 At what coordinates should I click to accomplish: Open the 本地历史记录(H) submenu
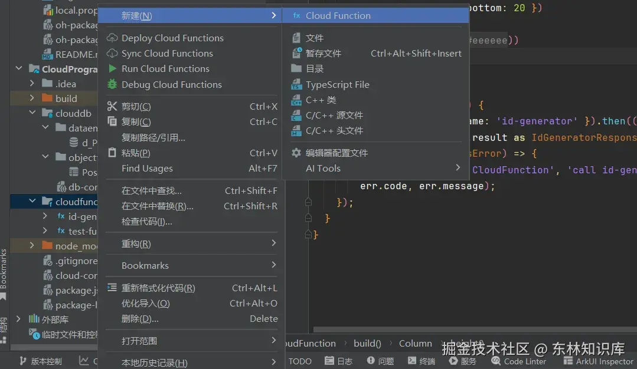[191, 363]
